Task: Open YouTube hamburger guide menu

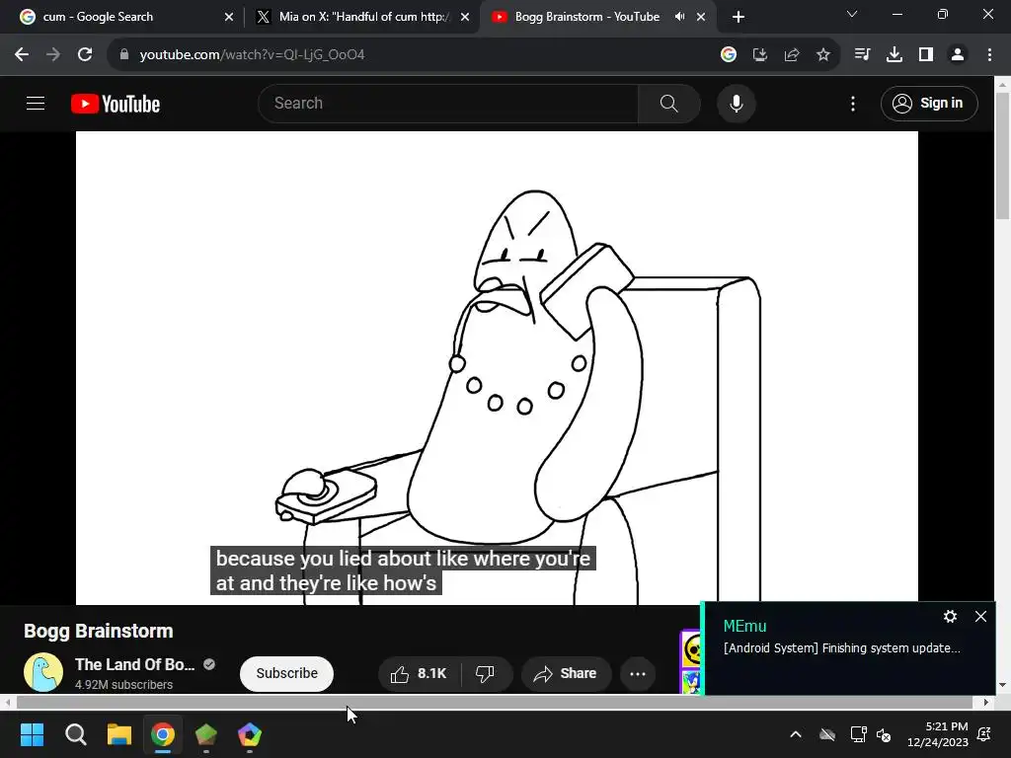Action: [36, 103]
